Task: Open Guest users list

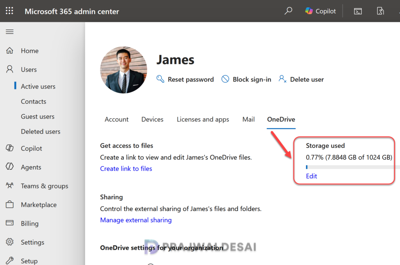Action: coord(37,116)
